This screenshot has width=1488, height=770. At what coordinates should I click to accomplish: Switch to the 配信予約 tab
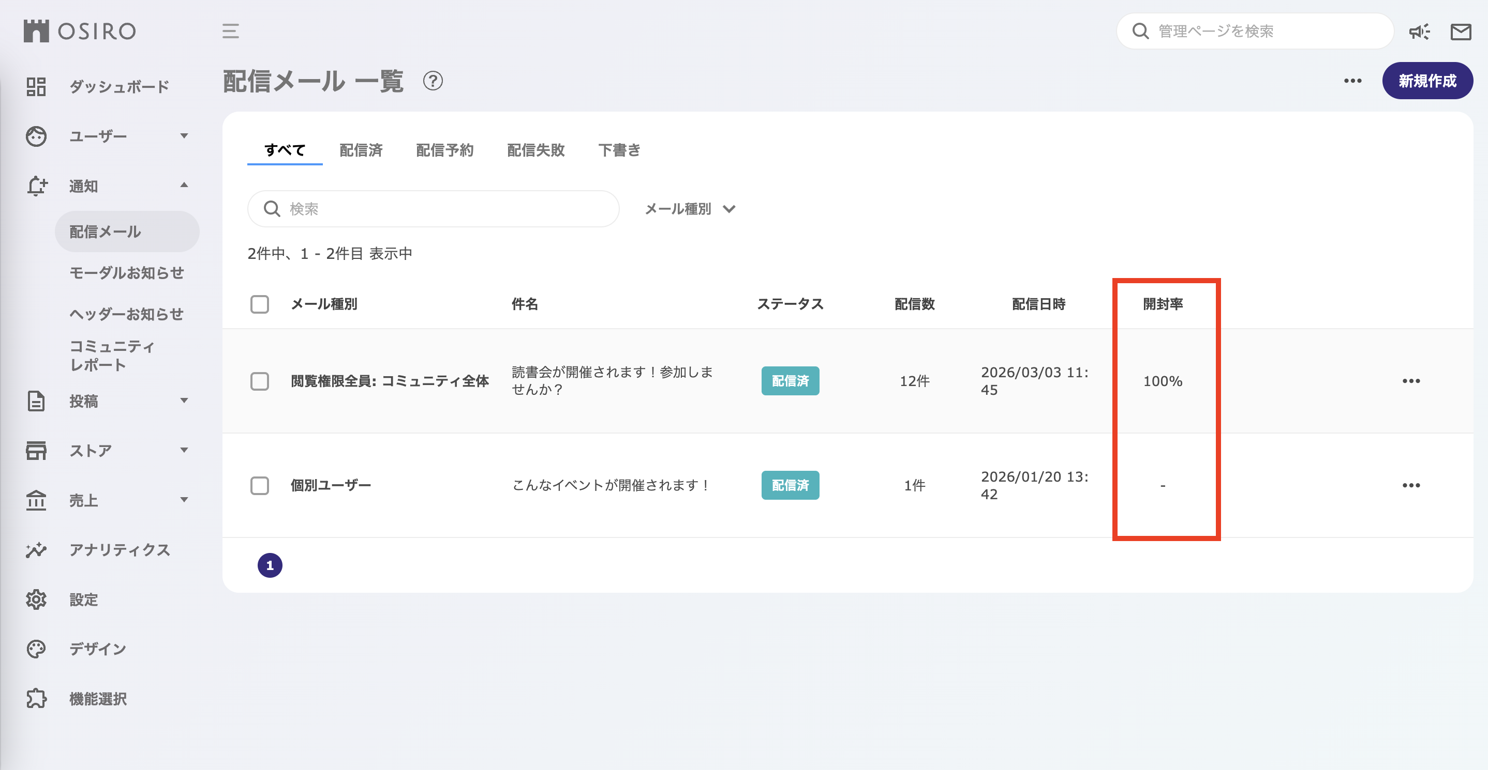[444, 150]
